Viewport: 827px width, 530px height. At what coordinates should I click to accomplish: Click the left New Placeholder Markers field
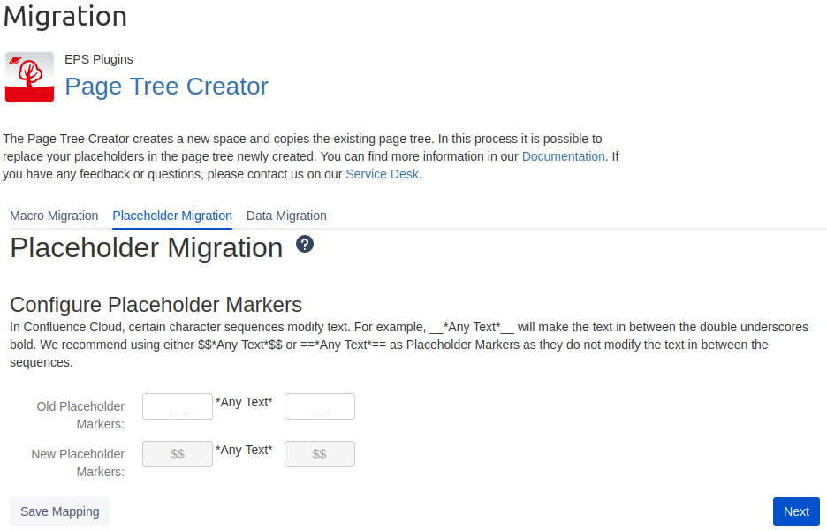(x=178, y=454)
